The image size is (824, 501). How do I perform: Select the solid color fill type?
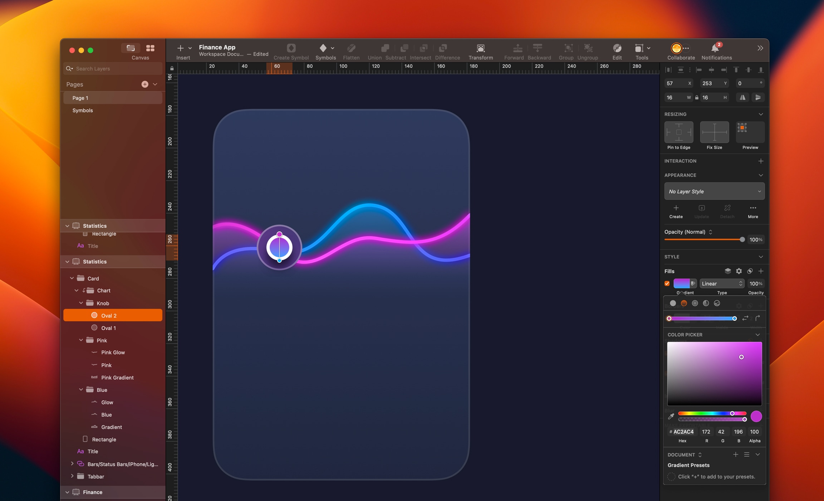[x=673, y=303]
